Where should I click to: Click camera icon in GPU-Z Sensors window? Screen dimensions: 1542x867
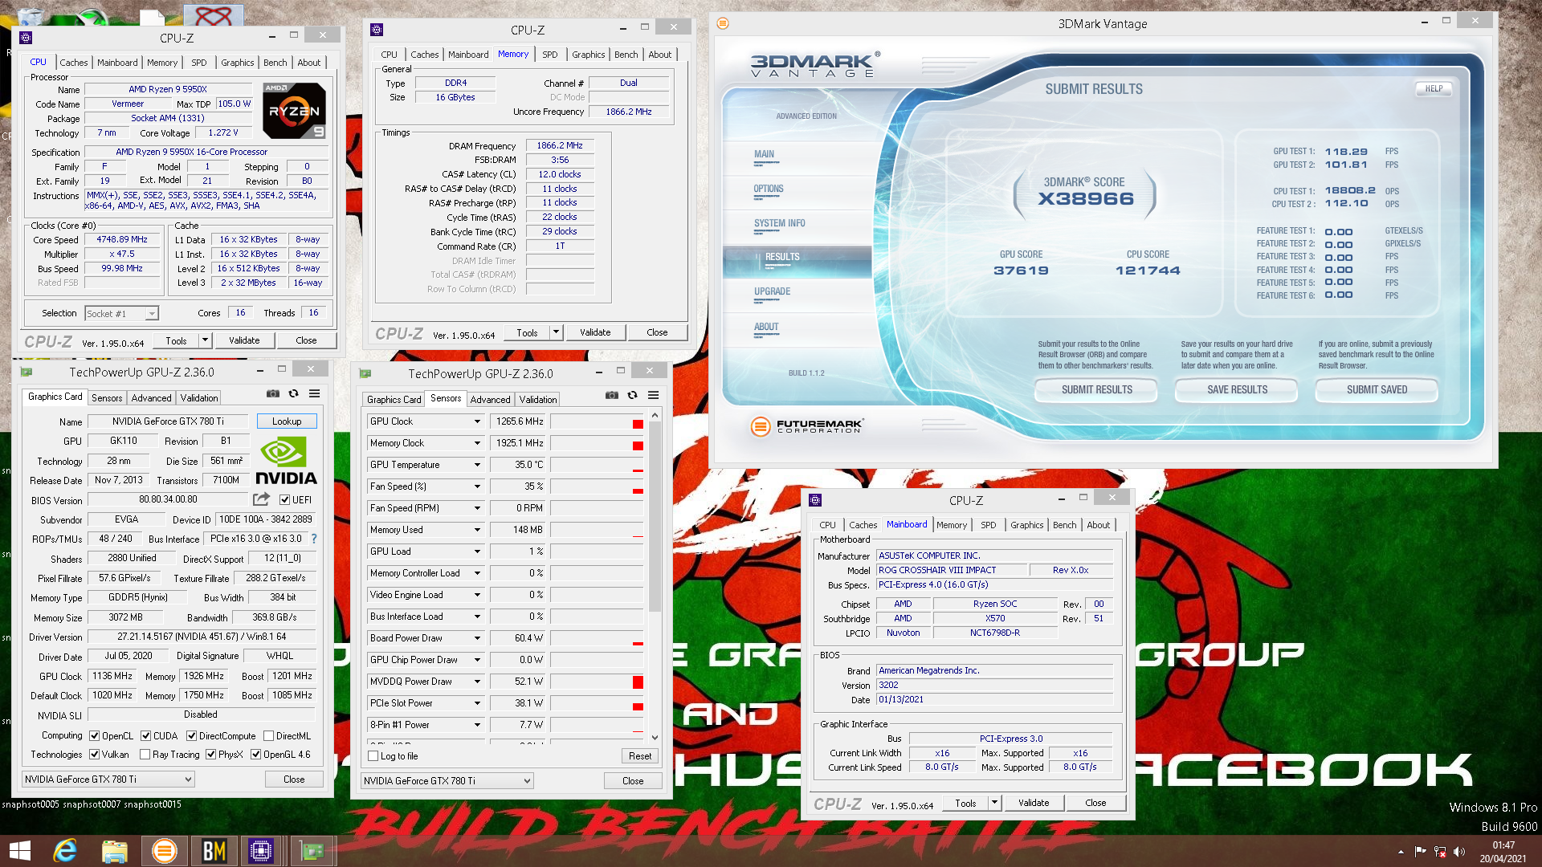point(612,396)
